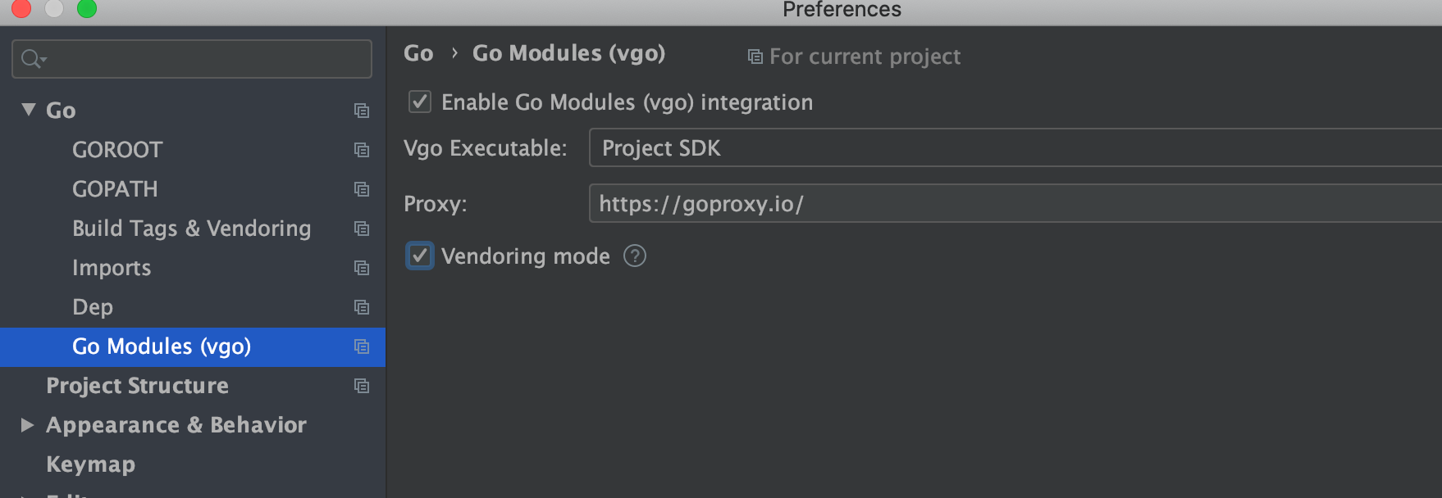
Task: Click the project-level icon next to GOPATH
Action: (x=361, y=189)
